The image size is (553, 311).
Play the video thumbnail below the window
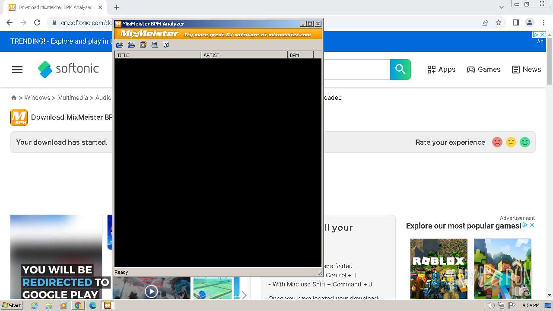151,291
